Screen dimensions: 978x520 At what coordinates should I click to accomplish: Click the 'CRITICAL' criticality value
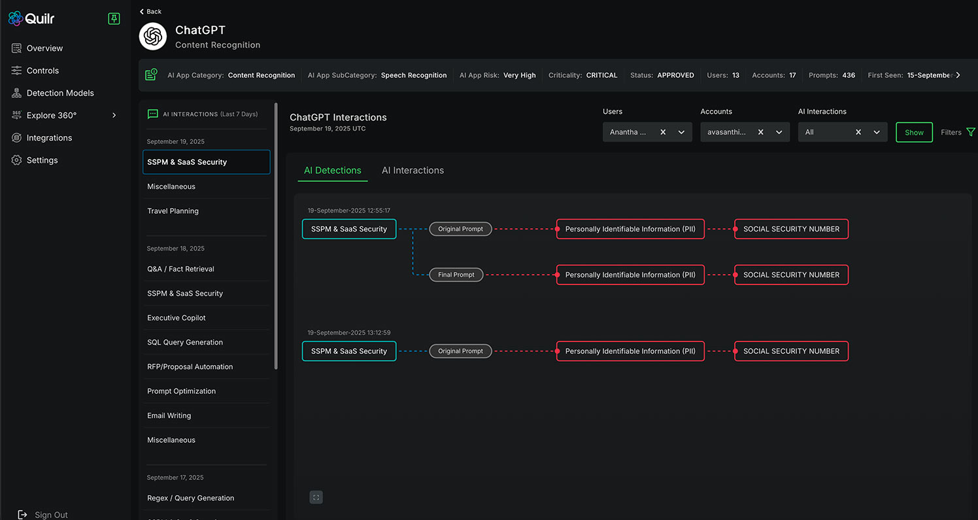click(602, 75)
